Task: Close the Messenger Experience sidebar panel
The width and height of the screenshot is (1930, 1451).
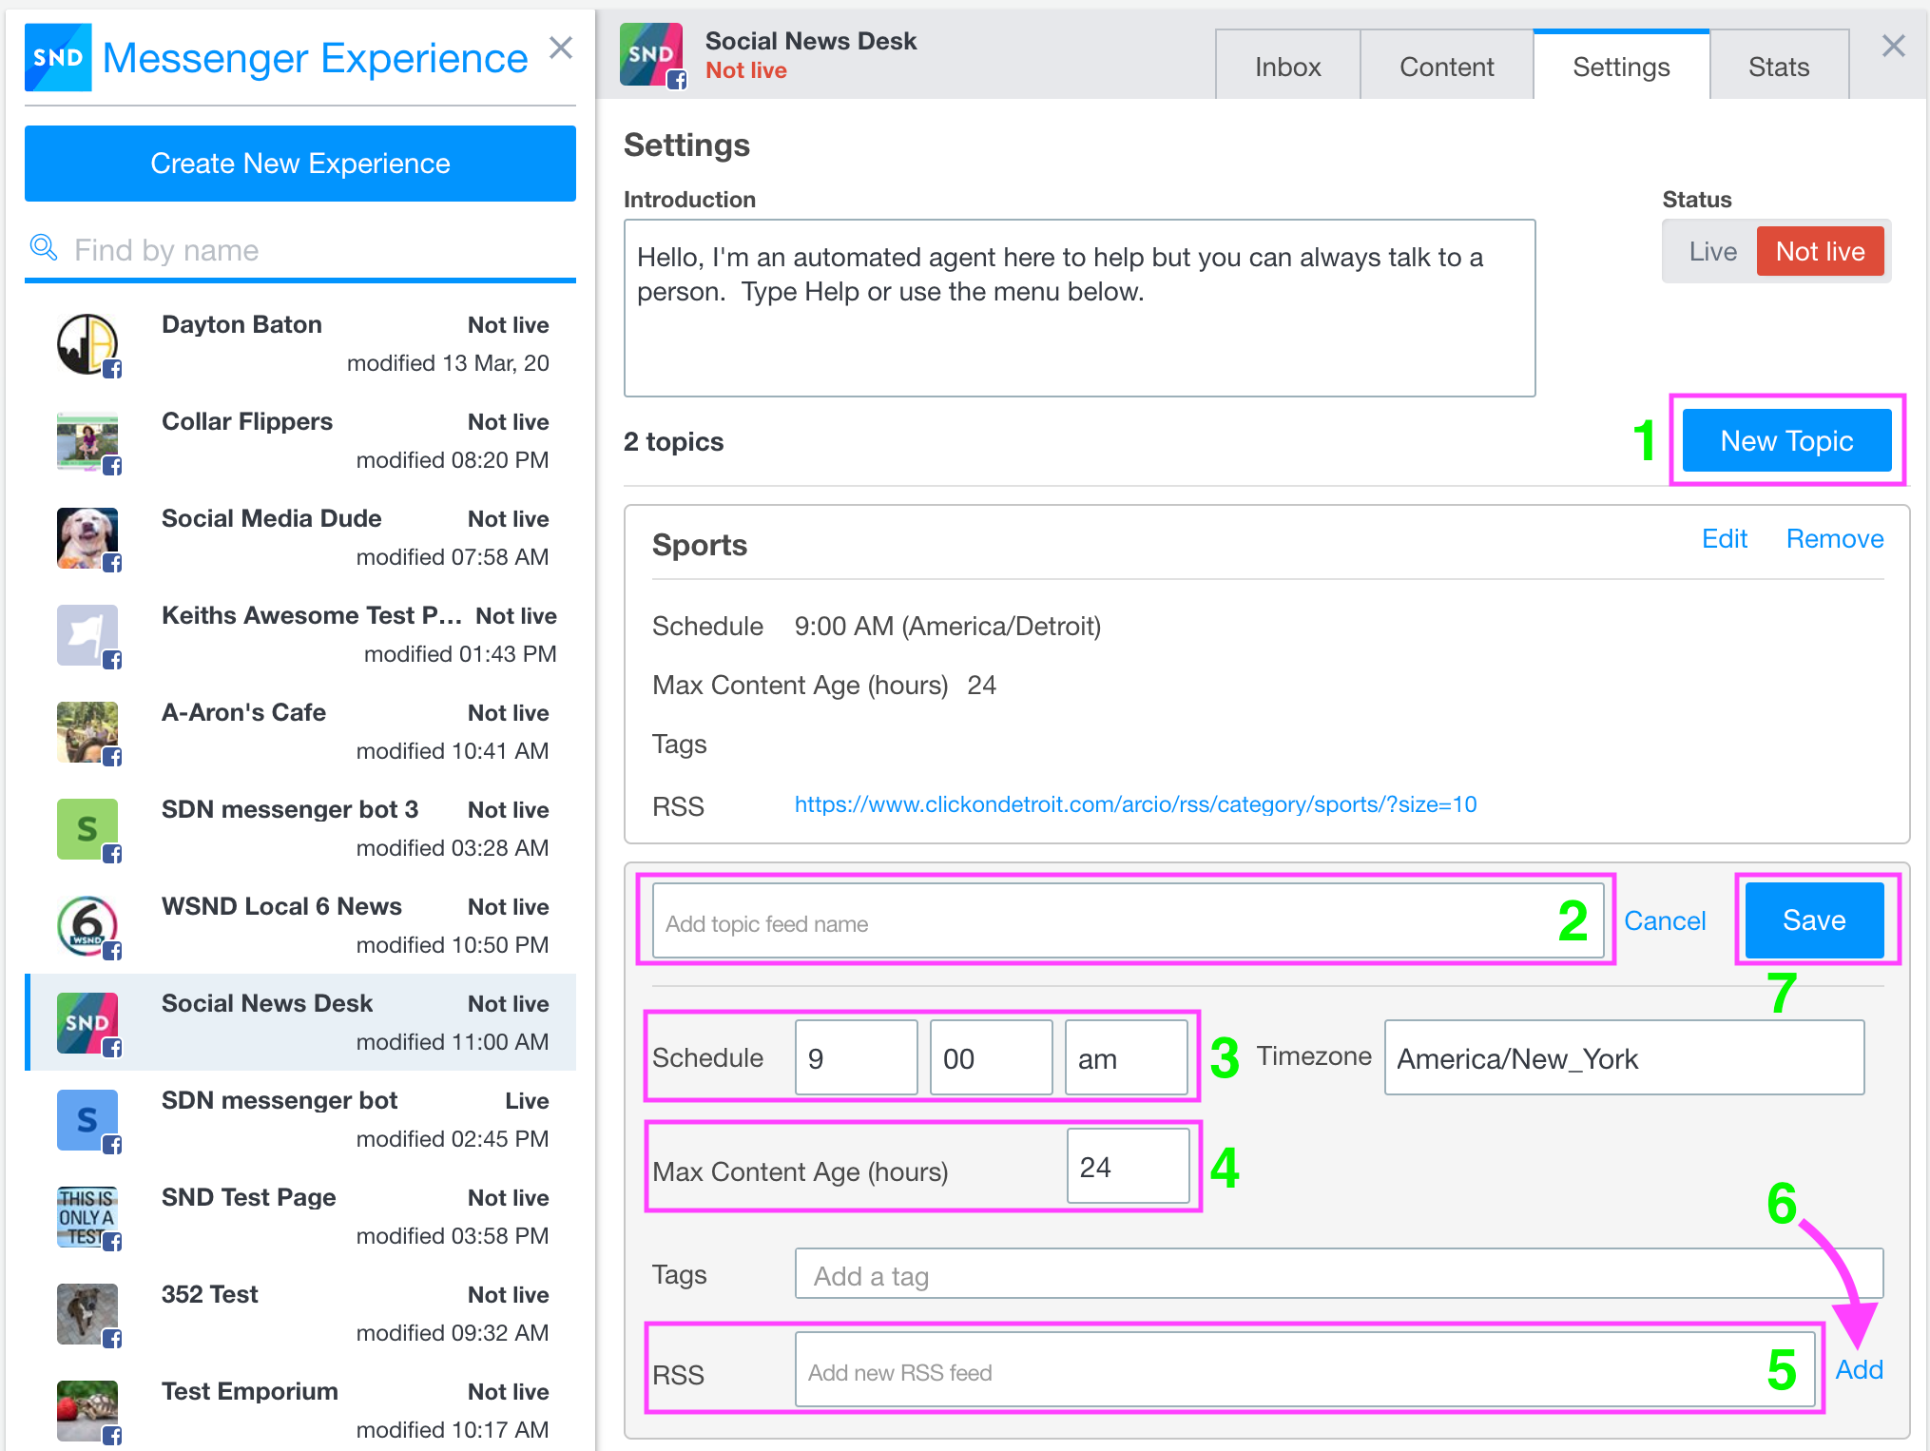Action: 561,48
